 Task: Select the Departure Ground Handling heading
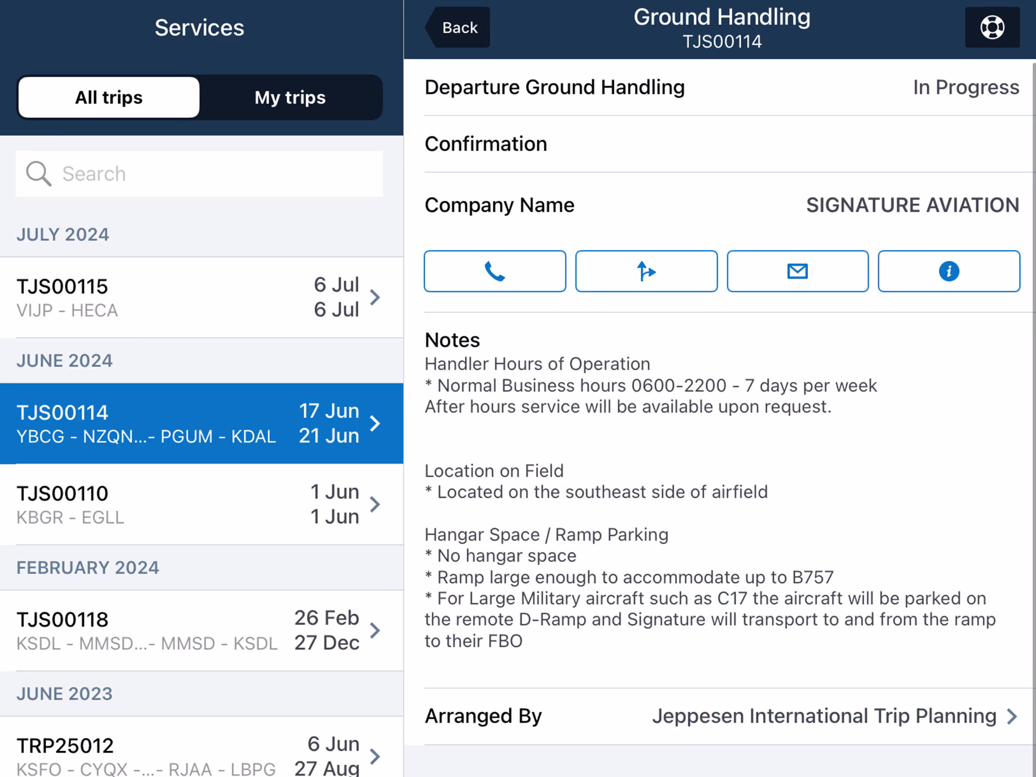click(x=555, y=88)
